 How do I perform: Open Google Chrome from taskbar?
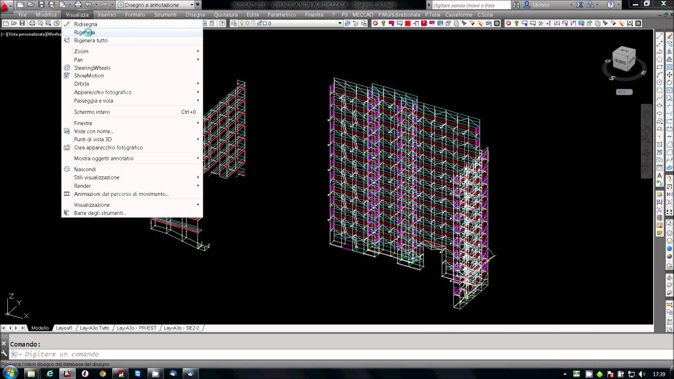click(103, 374)
